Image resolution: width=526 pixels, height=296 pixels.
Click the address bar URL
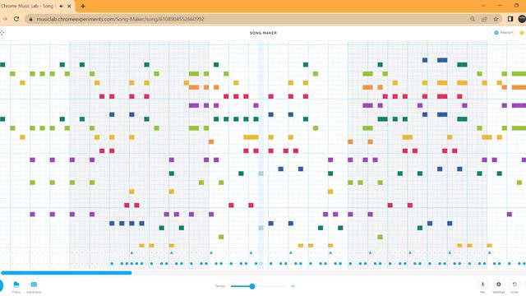pyautogui.click(x=120, y=19)
